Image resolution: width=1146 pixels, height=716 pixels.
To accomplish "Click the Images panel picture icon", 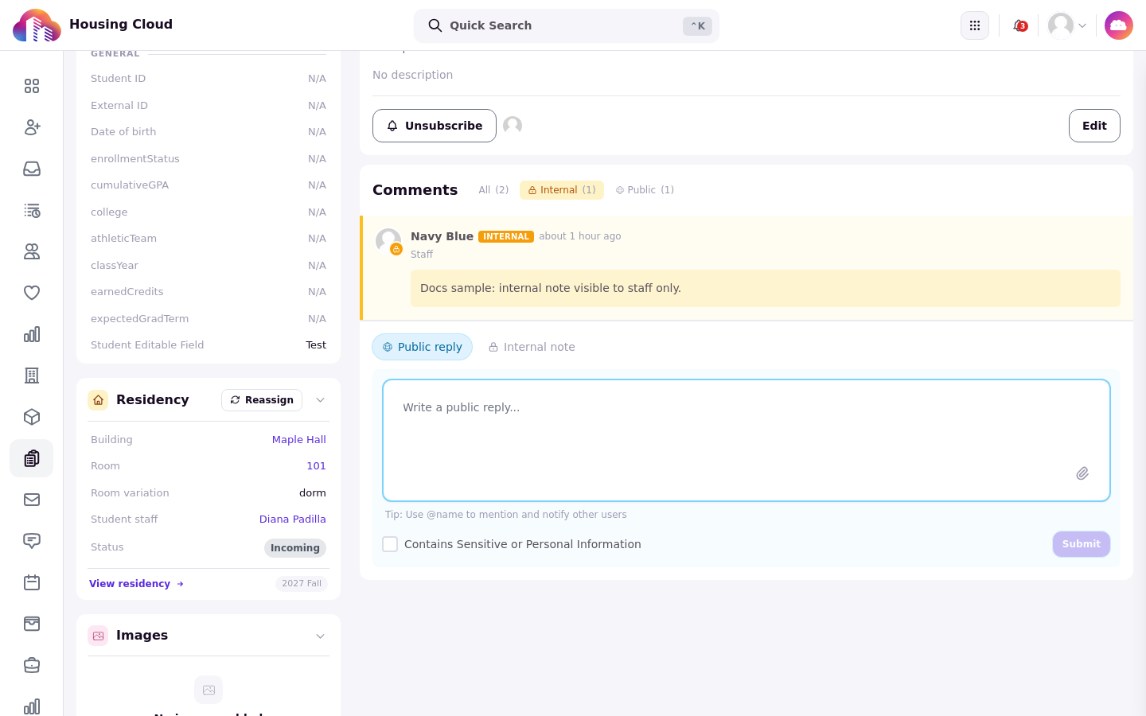I will tap(98, 636).
